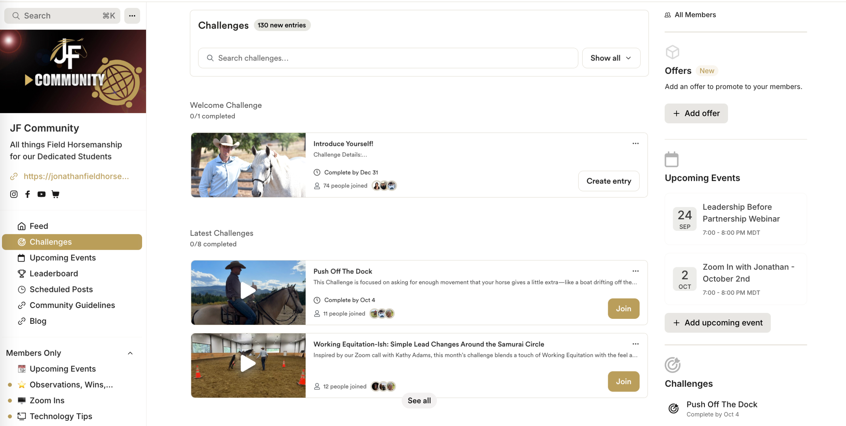This screenshot has width=846, height=426.
Task: Open Scheduled Posts in sidebar
Action: tap(61, 289)
